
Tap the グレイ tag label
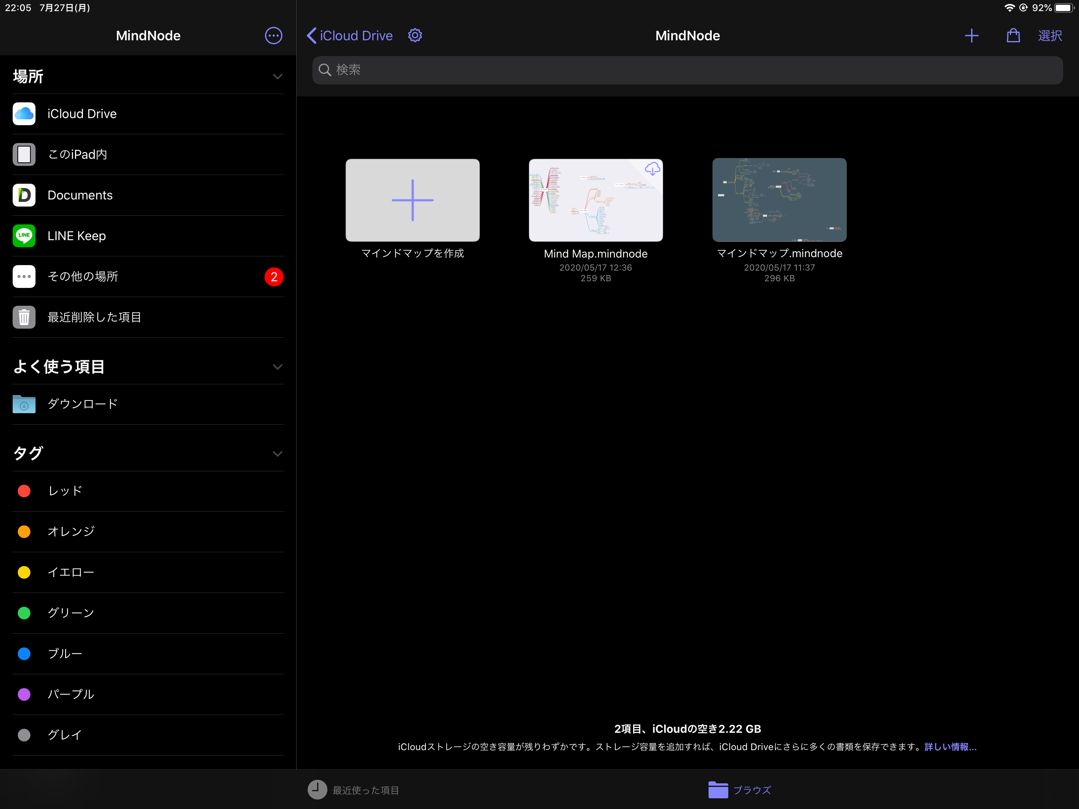click(x=65, y=735)
